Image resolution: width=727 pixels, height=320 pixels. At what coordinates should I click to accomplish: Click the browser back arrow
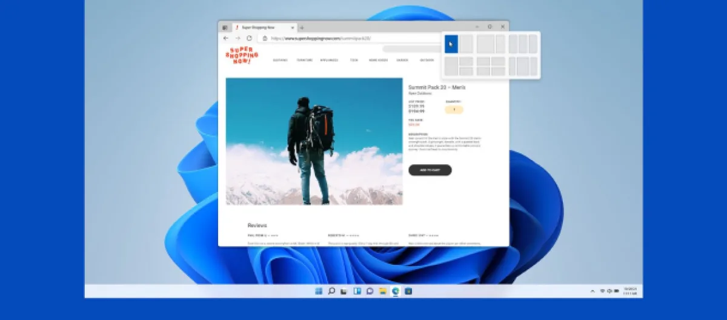pos(226,38)
